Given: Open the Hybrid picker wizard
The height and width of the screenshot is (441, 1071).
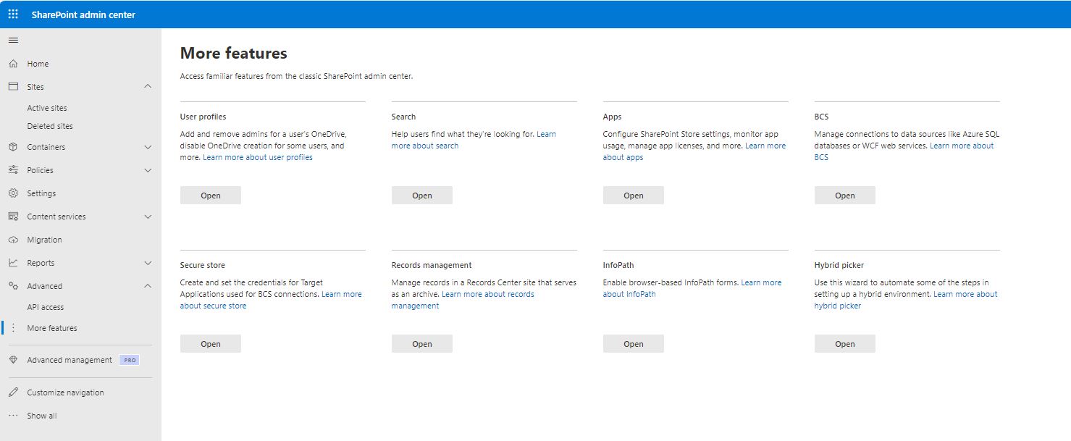Looking at the screenshot, I should click(844, 344).
